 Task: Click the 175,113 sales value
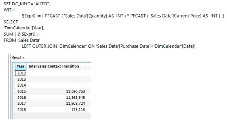click(78, 110)
